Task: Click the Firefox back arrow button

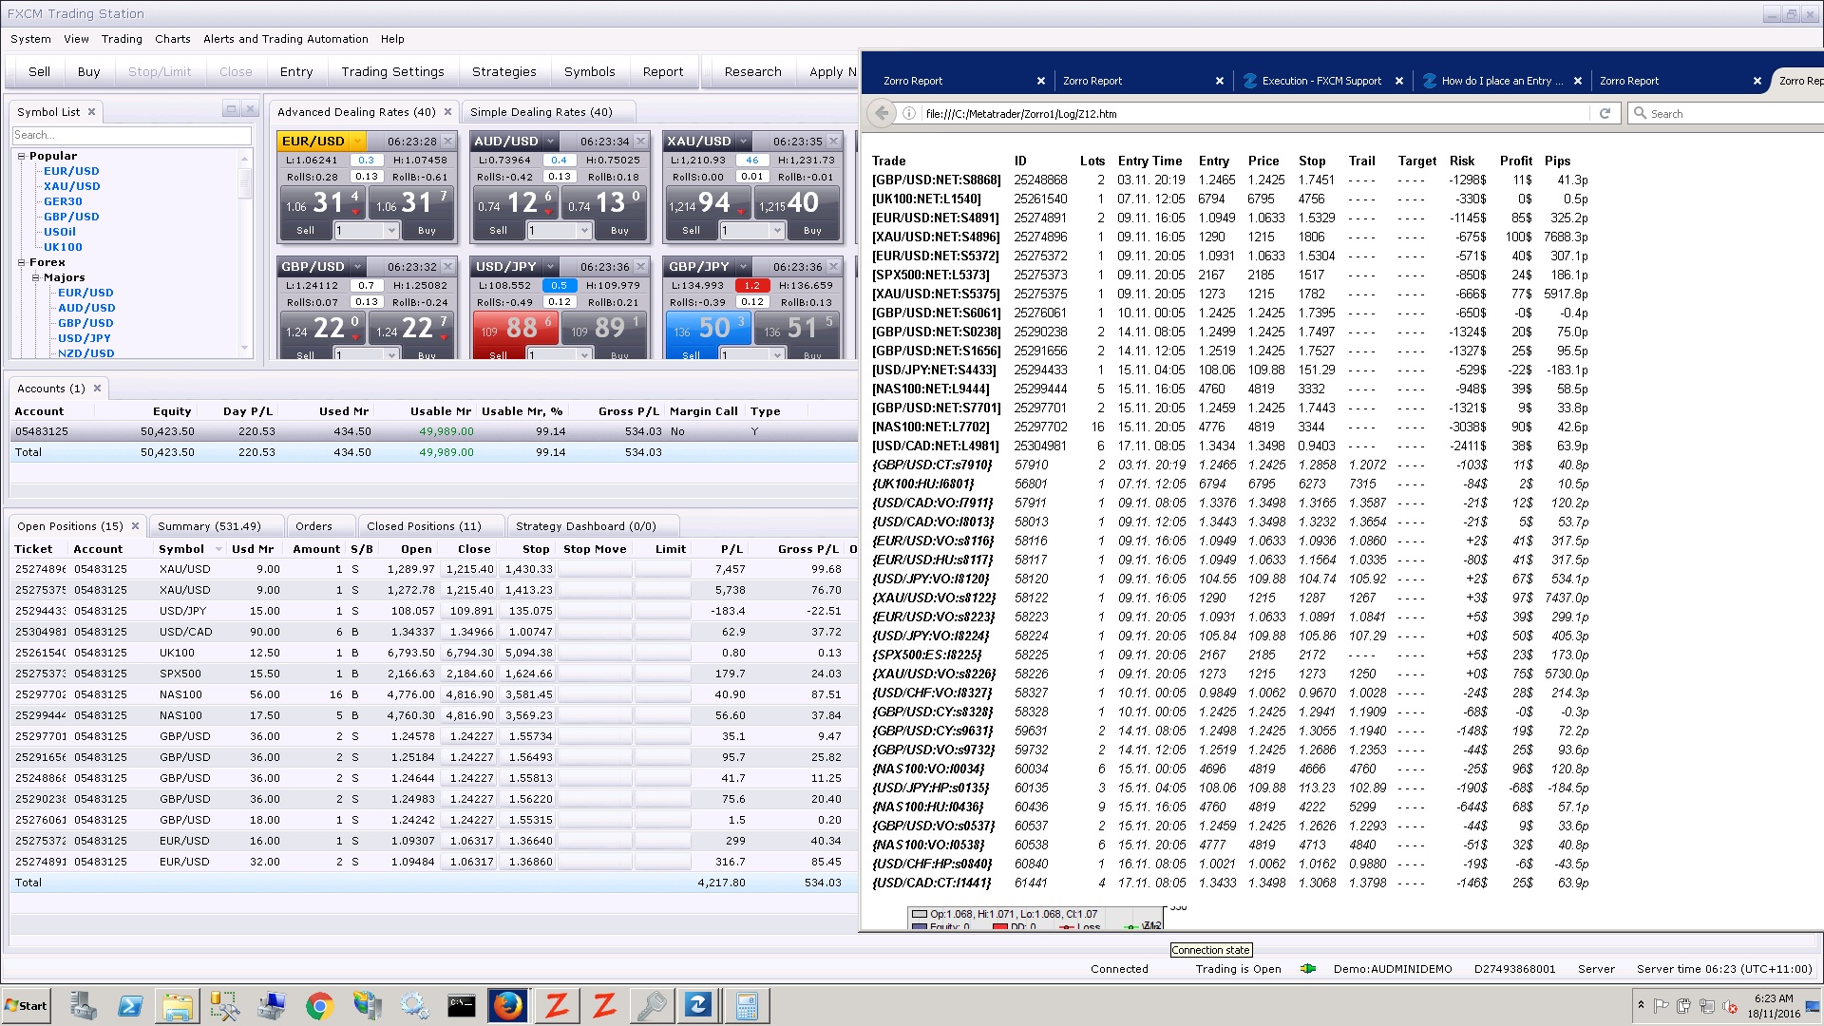Action: (x=882, y=113)
